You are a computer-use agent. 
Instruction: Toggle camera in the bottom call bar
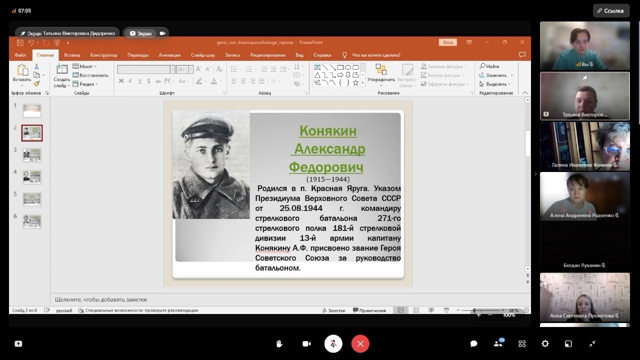click(306, 343)
